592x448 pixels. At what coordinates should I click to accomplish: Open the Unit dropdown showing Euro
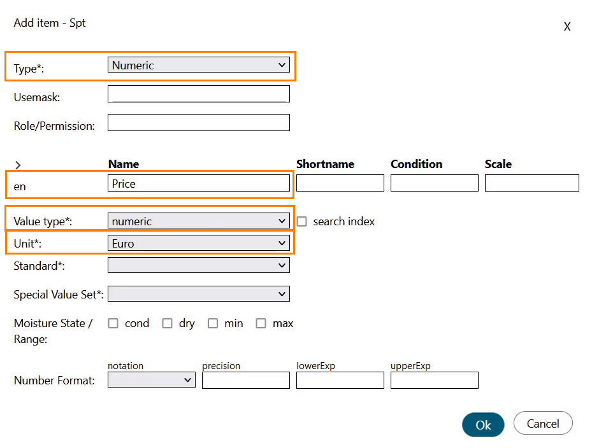198,243
